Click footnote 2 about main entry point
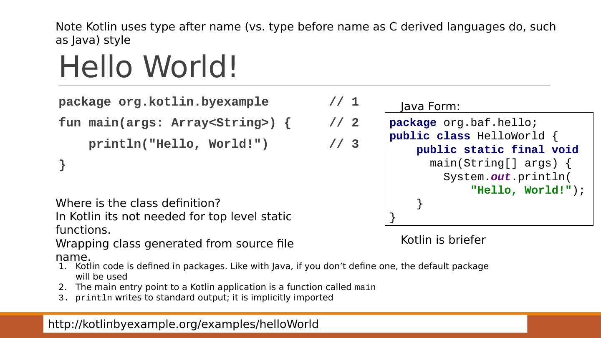 point(225,288)
